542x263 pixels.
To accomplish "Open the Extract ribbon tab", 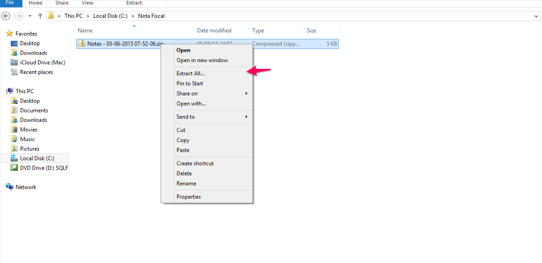I will coord(134,3).
